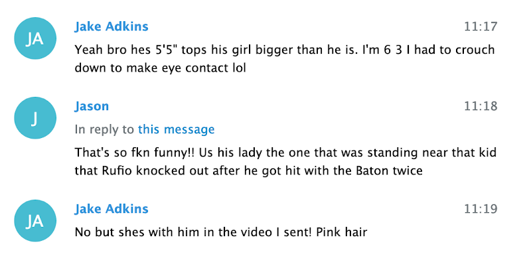Click the "In reply to" label
531x258 pixels.
pos(104,129)
